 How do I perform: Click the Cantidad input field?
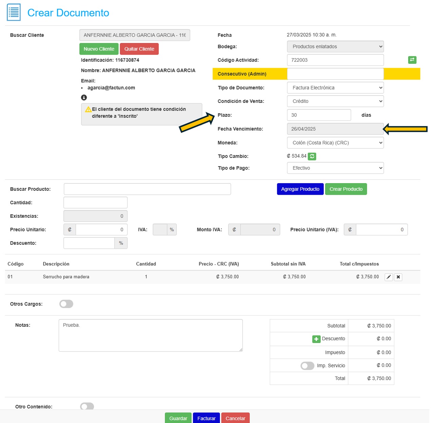point(95,203)
